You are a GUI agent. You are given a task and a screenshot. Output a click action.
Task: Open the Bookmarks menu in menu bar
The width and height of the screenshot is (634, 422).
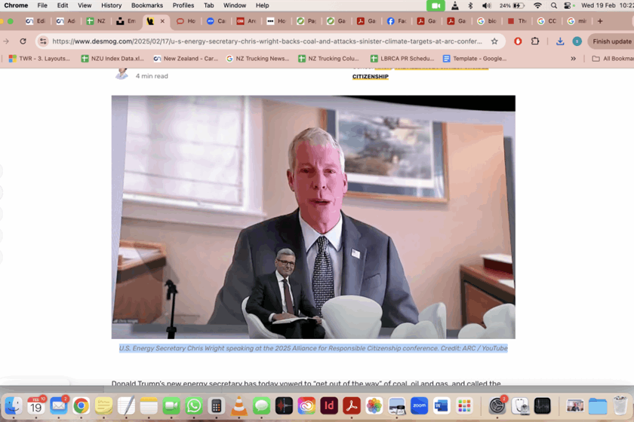coord(146,5)
